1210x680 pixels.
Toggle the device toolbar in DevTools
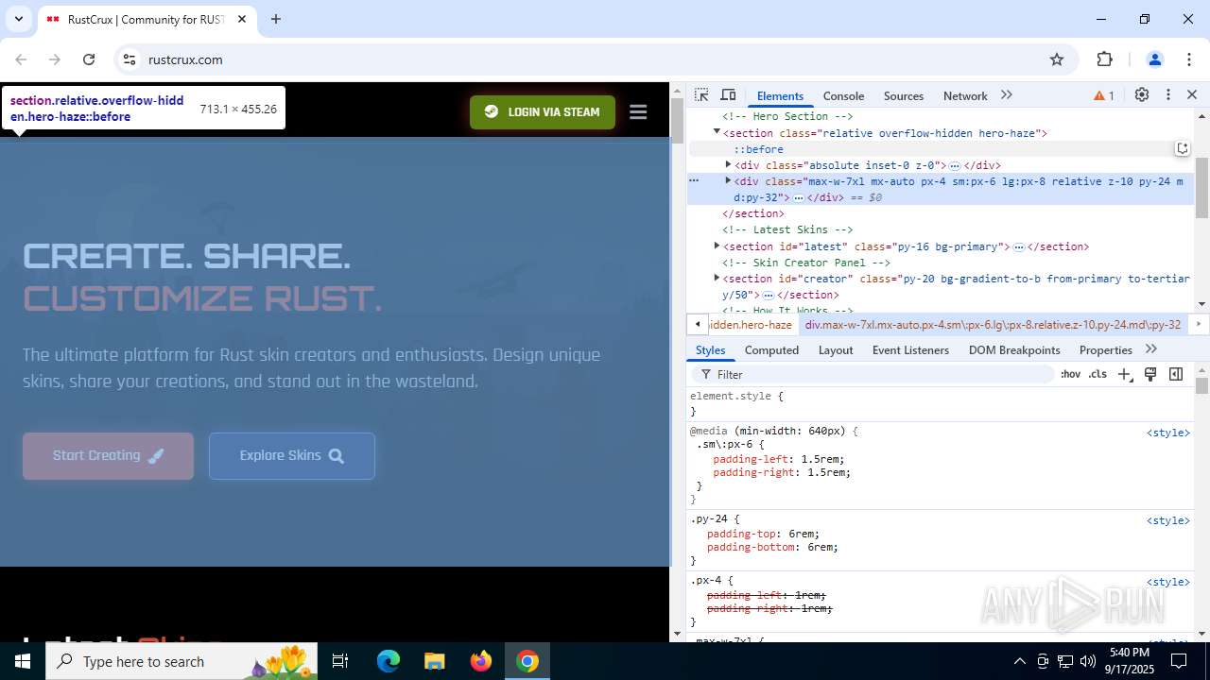[x=728, y=95]
